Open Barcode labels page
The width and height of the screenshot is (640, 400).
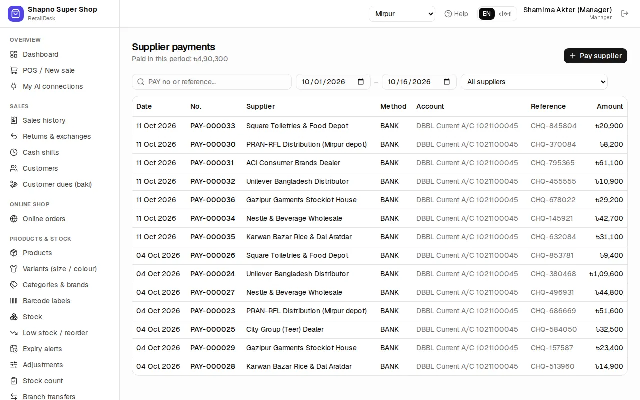[60, 301]
